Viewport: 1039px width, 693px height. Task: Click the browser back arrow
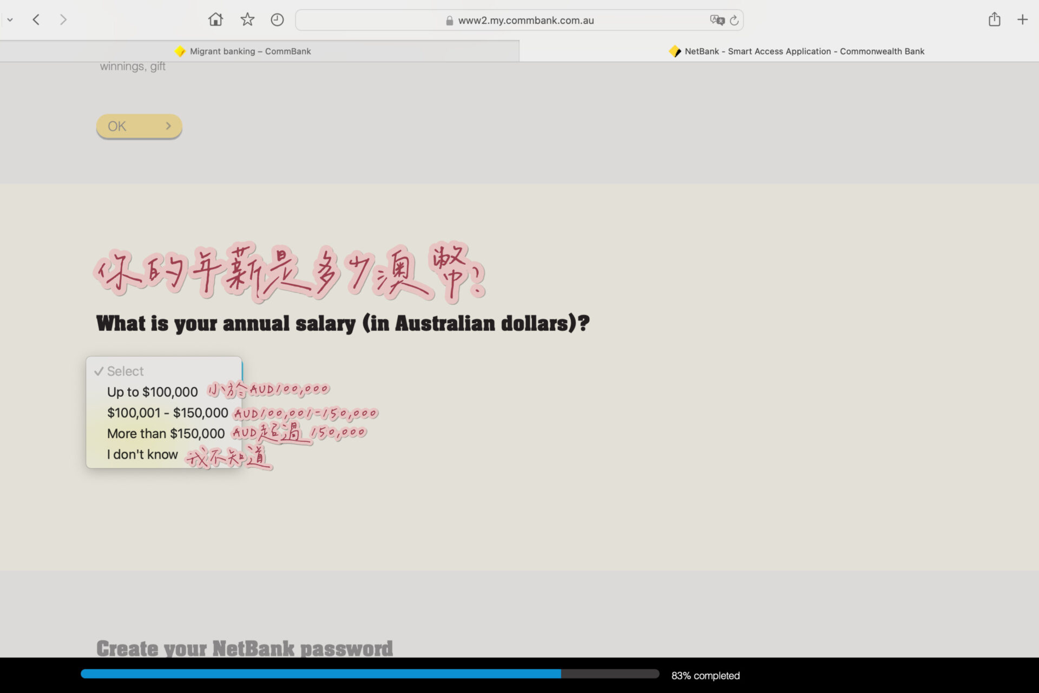tap(36, 20)
